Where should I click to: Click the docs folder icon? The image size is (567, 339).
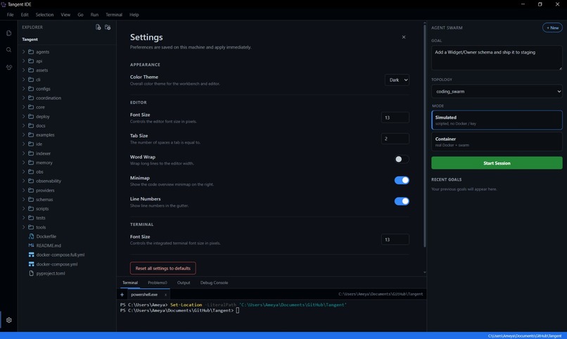point(31,126)
